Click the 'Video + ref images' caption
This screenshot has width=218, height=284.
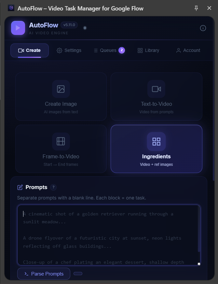click(x=157, y=165)
